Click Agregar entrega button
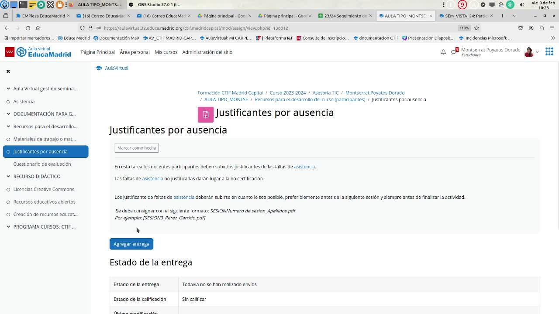This screenshot has height=314, width=559. point(131,244)
